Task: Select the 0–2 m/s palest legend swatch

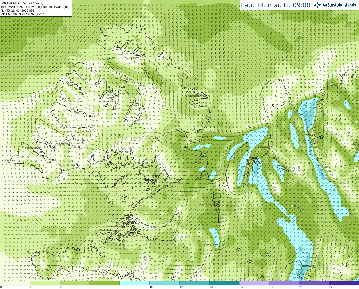Action: pyautogui.click(x=15, y=283)
